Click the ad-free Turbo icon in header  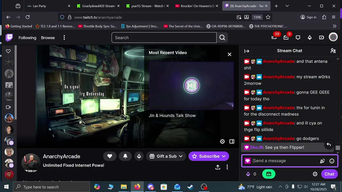321,38
